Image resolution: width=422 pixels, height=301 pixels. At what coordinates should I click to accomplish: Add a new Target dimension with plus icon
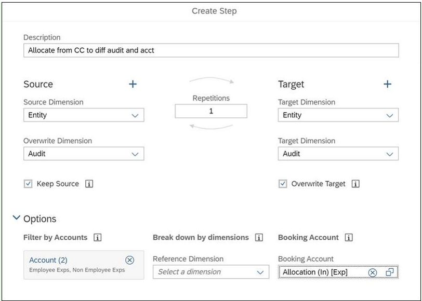pos(387,84)
